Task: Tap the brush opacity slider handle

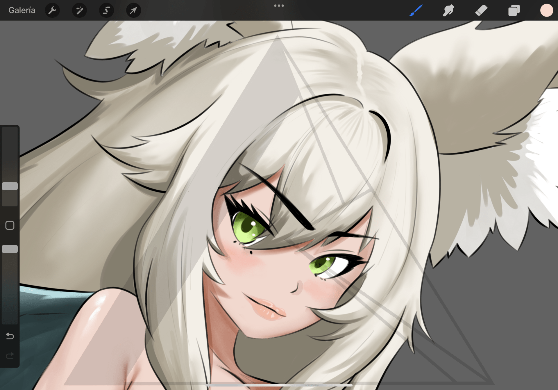Action: [x=10, y=249]
